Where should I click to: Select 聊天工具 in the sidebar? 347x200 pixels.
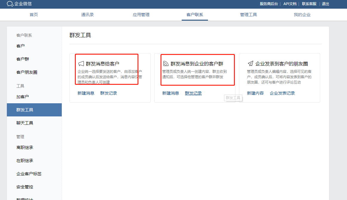25,123
